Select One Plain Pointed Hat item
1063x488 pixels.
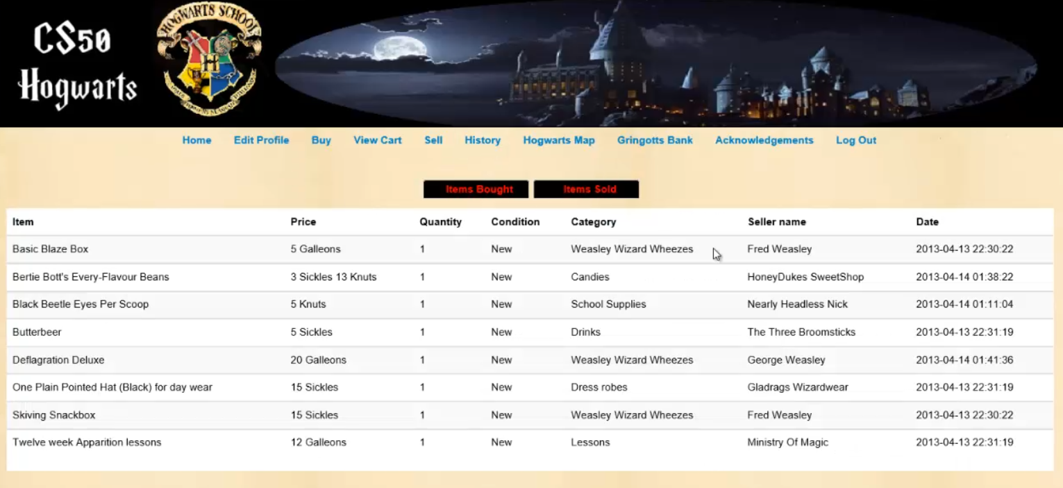click(x=112, y=387)
